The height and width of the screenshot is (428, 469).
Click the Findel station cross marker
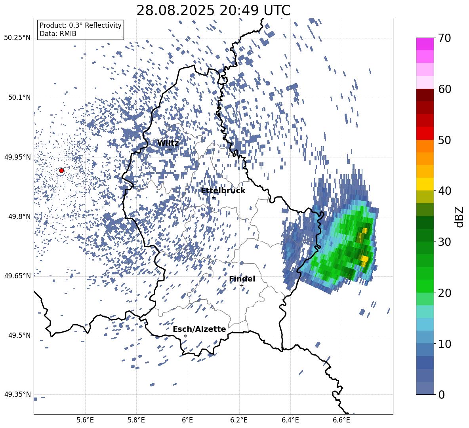tap(242, 286)
